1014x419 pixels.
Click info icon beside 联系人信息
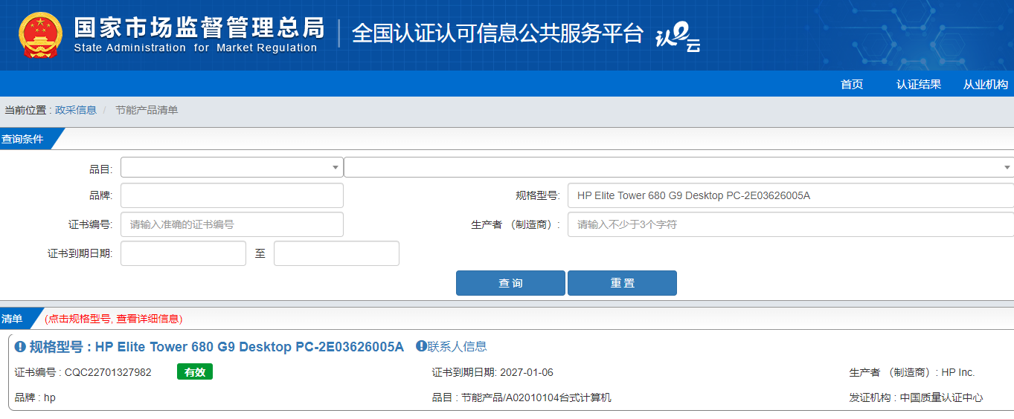(421, 346)
